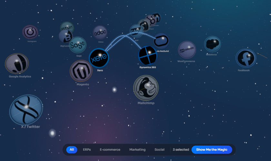Viewport: 271px width, 161px height.
Task: Click the "Dynamics 365" label text
Action: pyautogui.click(x=148, y=67)
